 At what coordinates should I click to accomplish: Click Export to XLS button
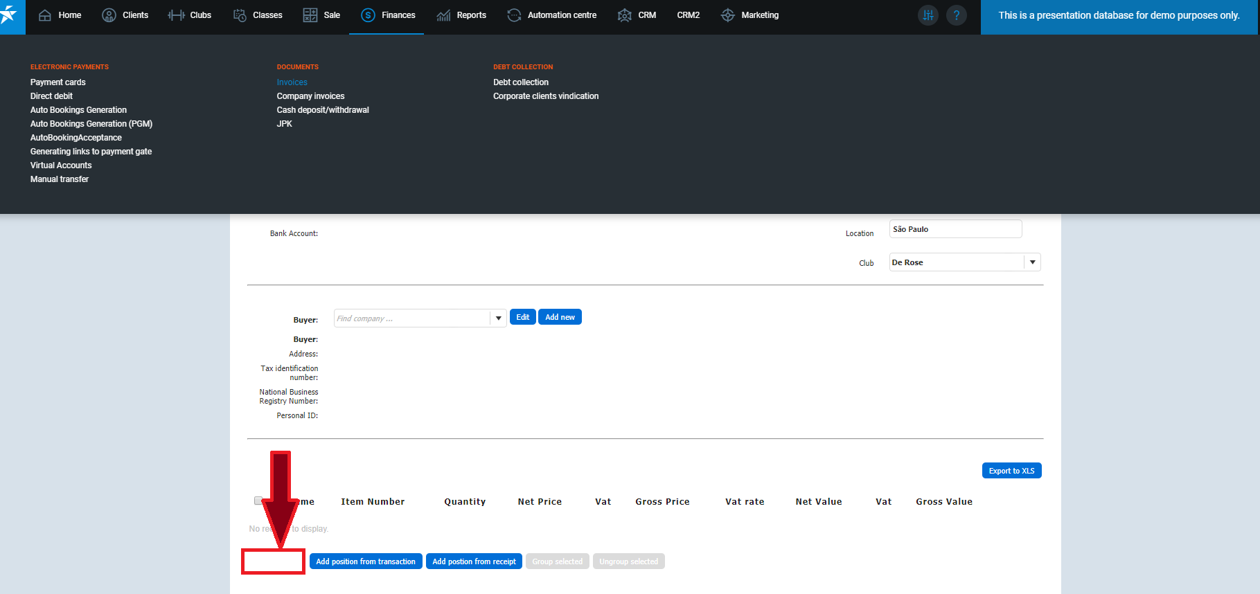(1011, 471)
